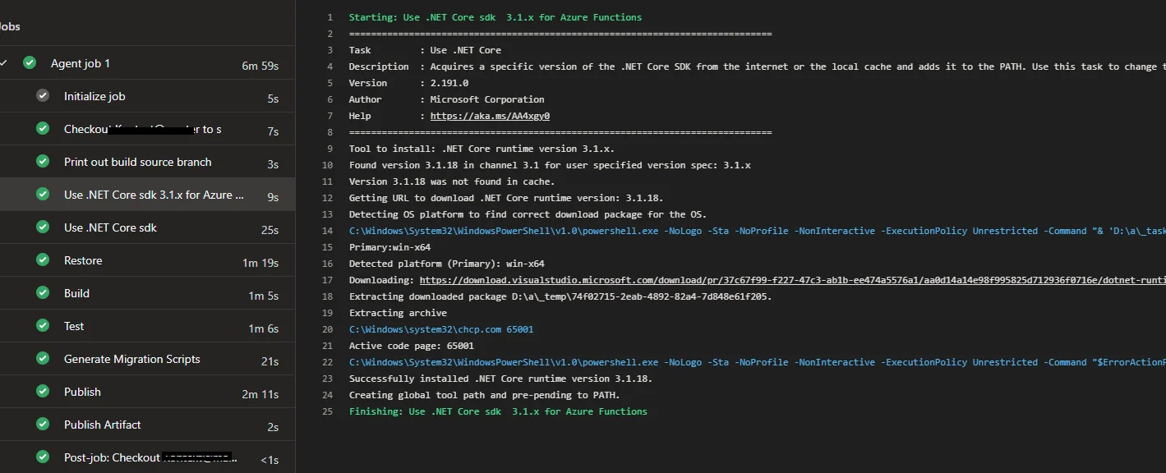View the Restore step in the sidebar

click(84, 259)
